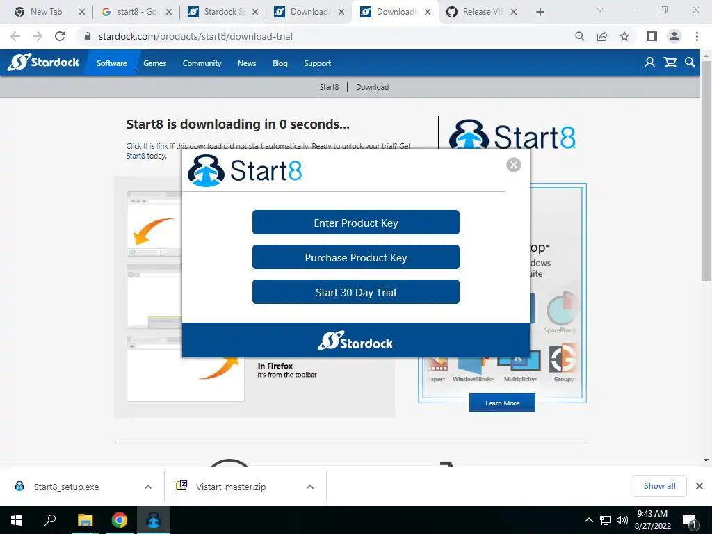712x534 pixels.
Task: Open the notification center icon
Action: 690,521
